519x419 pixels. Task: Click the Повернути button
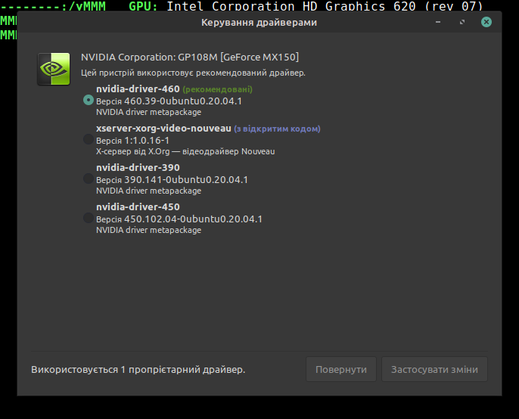pos(341,369)
